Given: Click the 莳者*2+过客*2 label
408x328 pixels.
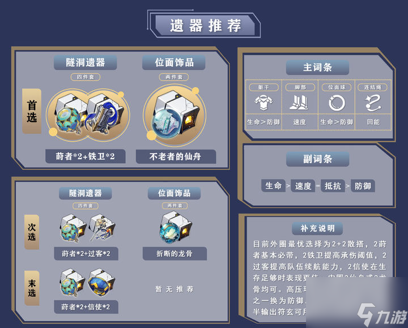Looking at the screenshot, I should [86, 253].
